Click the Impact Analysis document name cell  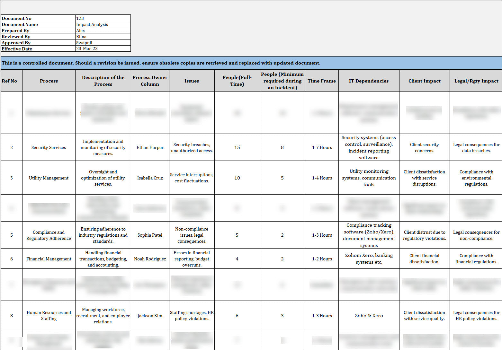tap(103, 24)
